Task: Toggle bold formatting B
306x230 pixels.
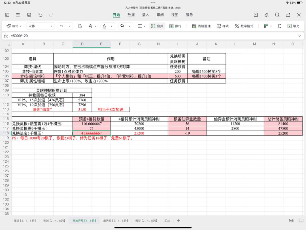Action: coord(80,26)
